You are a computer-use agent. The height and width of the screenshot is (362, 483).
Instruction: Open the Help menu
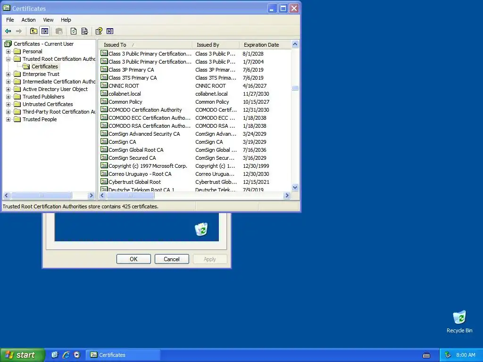(x=66, y=20)
